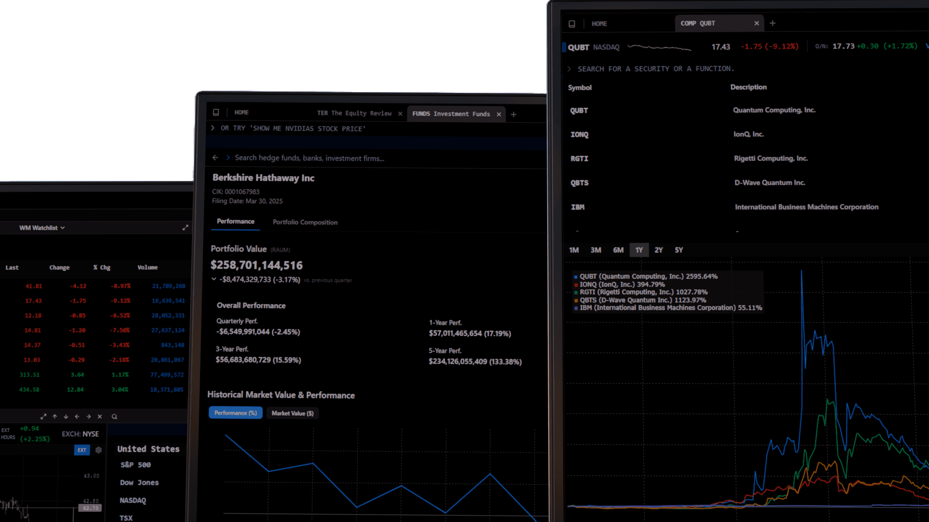Click the 'Search for a security or a function' field

[x=656, y=69]
